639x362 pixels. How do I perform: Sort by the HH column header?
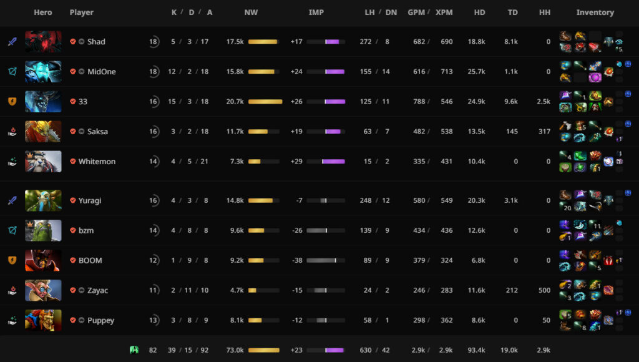tap(545, 12)
